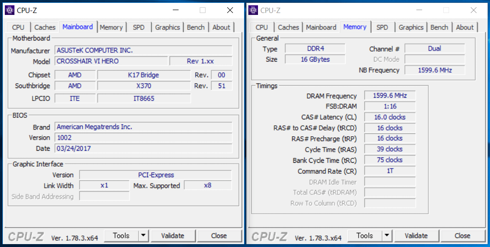Open Mainboard tab in right window
Image resolution: width=490 pixels, height=247 pixels.
tap(321, 27)
